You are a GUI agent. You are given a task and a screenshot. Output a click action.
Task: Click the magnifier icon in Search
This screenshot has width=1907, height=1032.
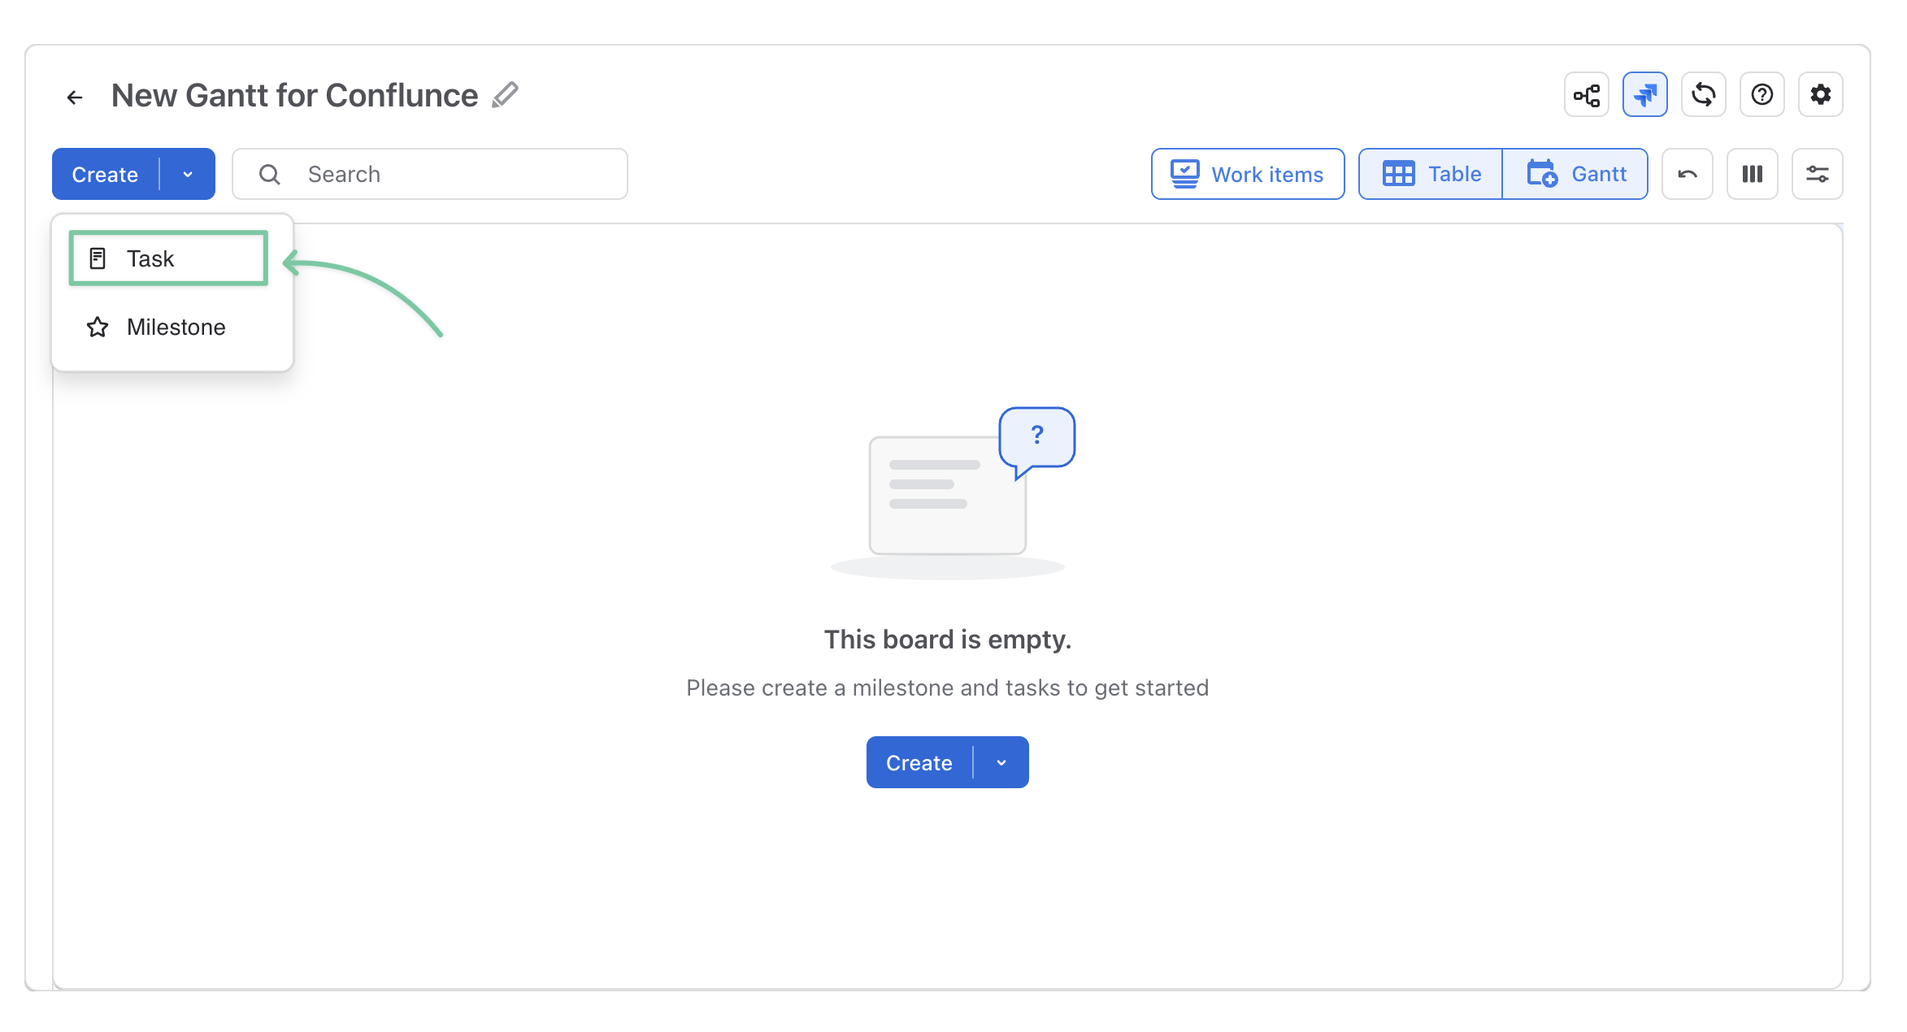click(x=269, y=174)
